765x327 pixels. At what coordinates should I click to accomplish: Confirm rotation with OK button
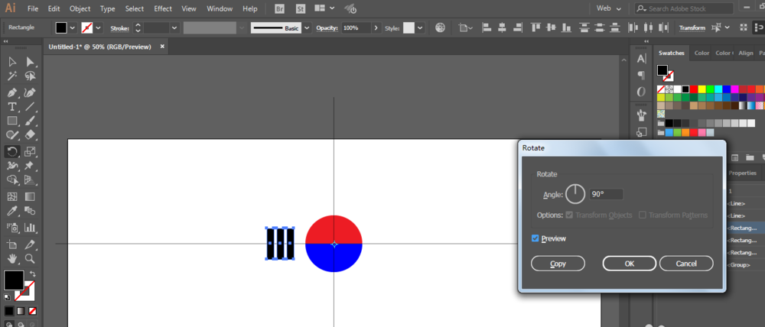pos(630,264)
